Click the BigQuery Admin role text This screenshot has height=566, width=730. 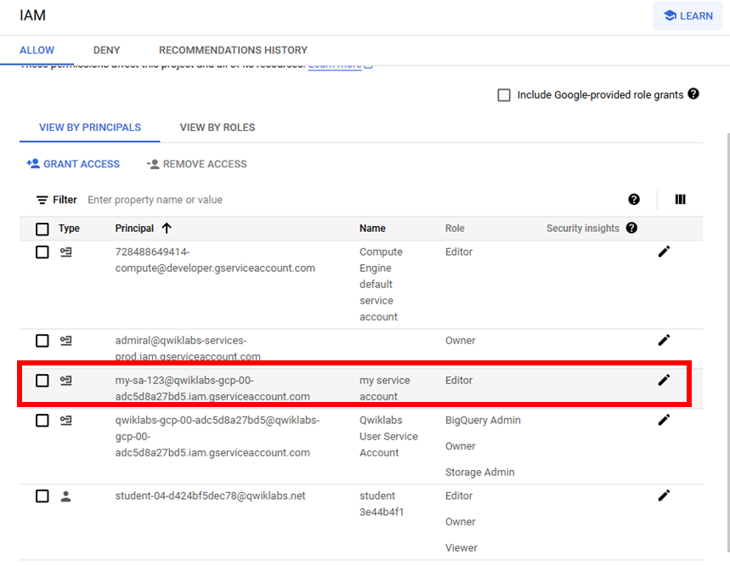[x=483, y=420]
